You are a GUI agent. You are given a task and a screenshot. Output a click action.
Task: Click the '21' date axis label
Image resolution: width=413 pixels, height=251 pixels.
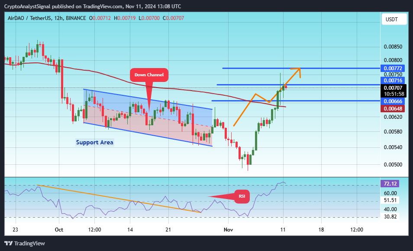168,230
